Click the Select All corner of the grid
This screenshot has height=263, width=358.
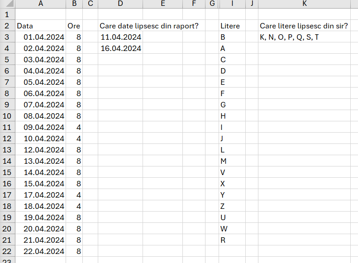pos(7,4)
